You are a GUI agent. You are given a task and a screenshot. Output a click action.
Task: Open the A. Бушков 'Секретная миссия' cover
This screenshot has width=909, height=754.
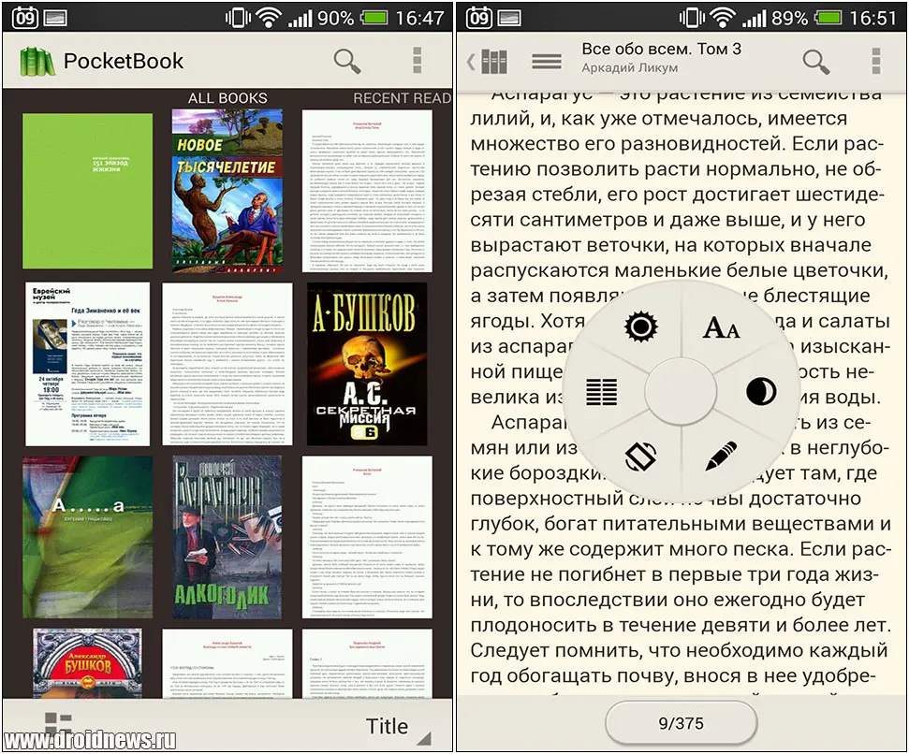[x=367, y=364]
